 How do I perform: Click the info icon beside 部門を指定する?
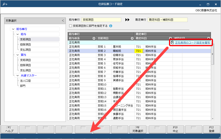click(x=111, y=26)
